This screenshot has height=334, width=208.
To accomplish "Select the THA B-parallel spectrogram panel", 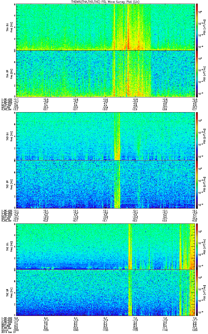I will [x=105, y=73].
